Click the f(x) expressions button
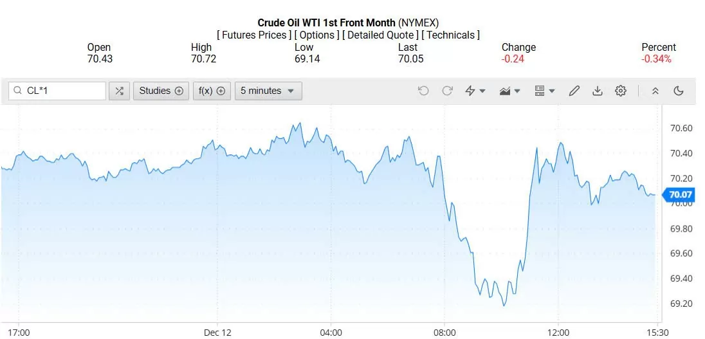705x339 pixels. pyautogui.click(x=212, y=91)
